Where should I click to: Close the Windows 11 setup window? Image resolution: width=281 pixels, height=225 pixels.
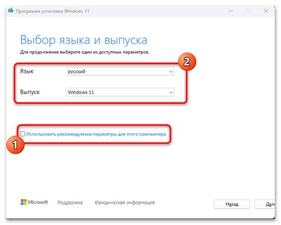266,11
